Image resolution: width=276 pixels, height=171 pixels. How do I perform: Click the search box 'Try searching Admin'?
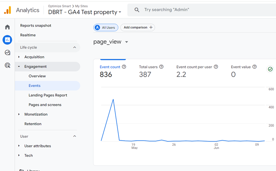point(202,10)
